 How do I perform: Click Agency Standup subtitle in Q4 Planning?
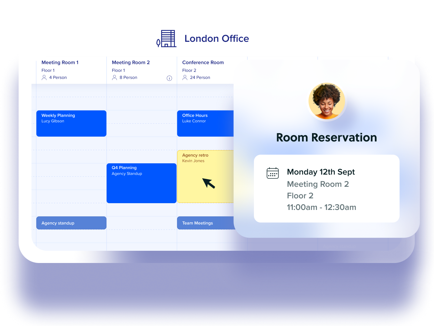click(127, 174)
